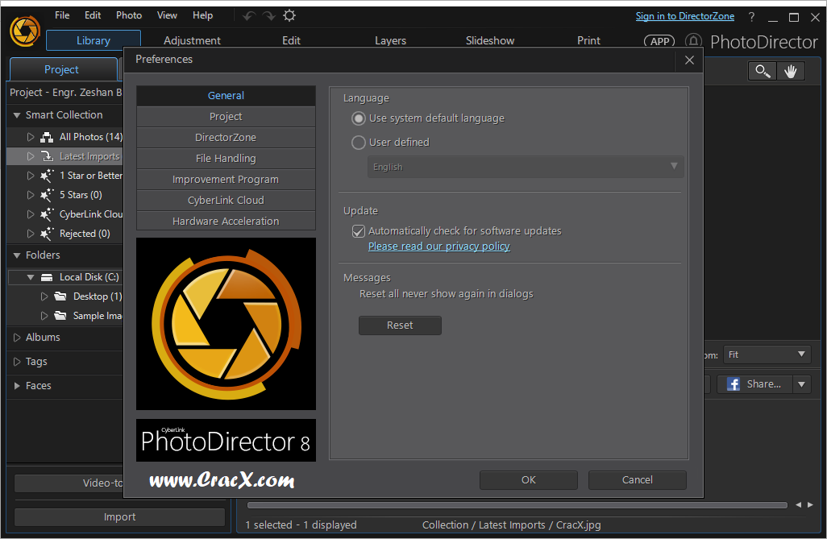Image resolution: width=827 pixels, height=539 pixels.
Task: Open the CyberLink Cloud preferences category
Action: pyautogui.click(x=226, y=201)
